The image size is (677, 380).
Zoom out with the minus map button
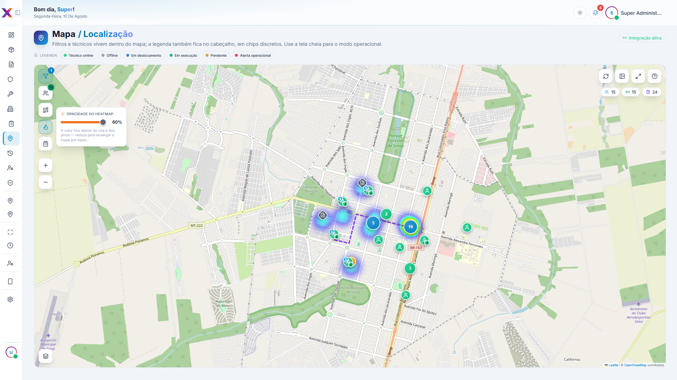tap(46, 182)
